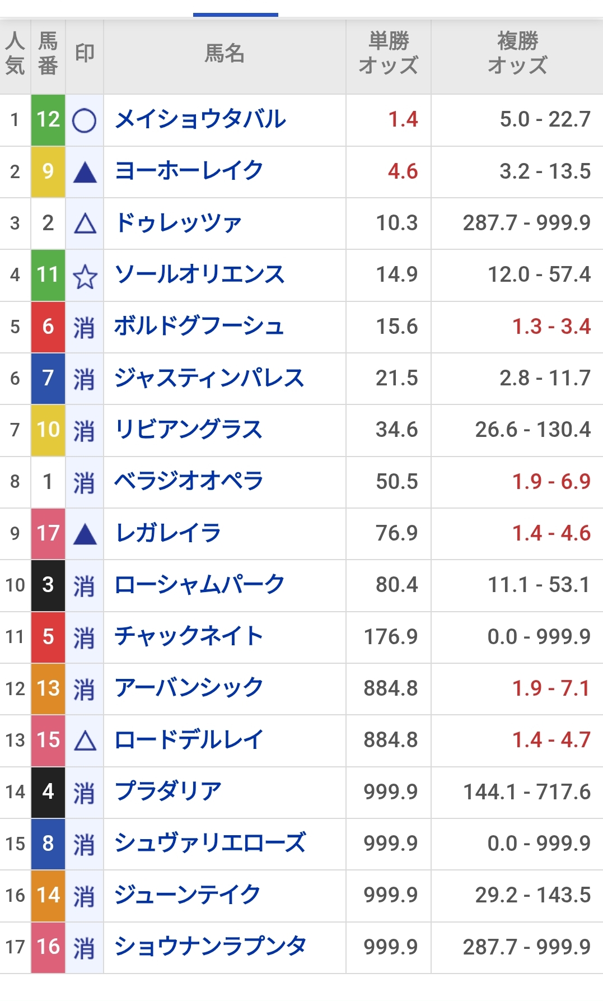This screenshot has width=603, height=1001.
Task: Open the メイショウタバル horse link
Action: pos(200,119)
